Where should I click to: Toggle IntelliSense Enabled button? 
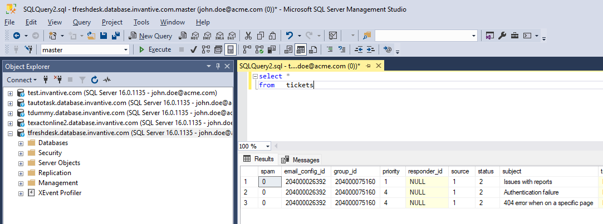(x=231, y=49)
